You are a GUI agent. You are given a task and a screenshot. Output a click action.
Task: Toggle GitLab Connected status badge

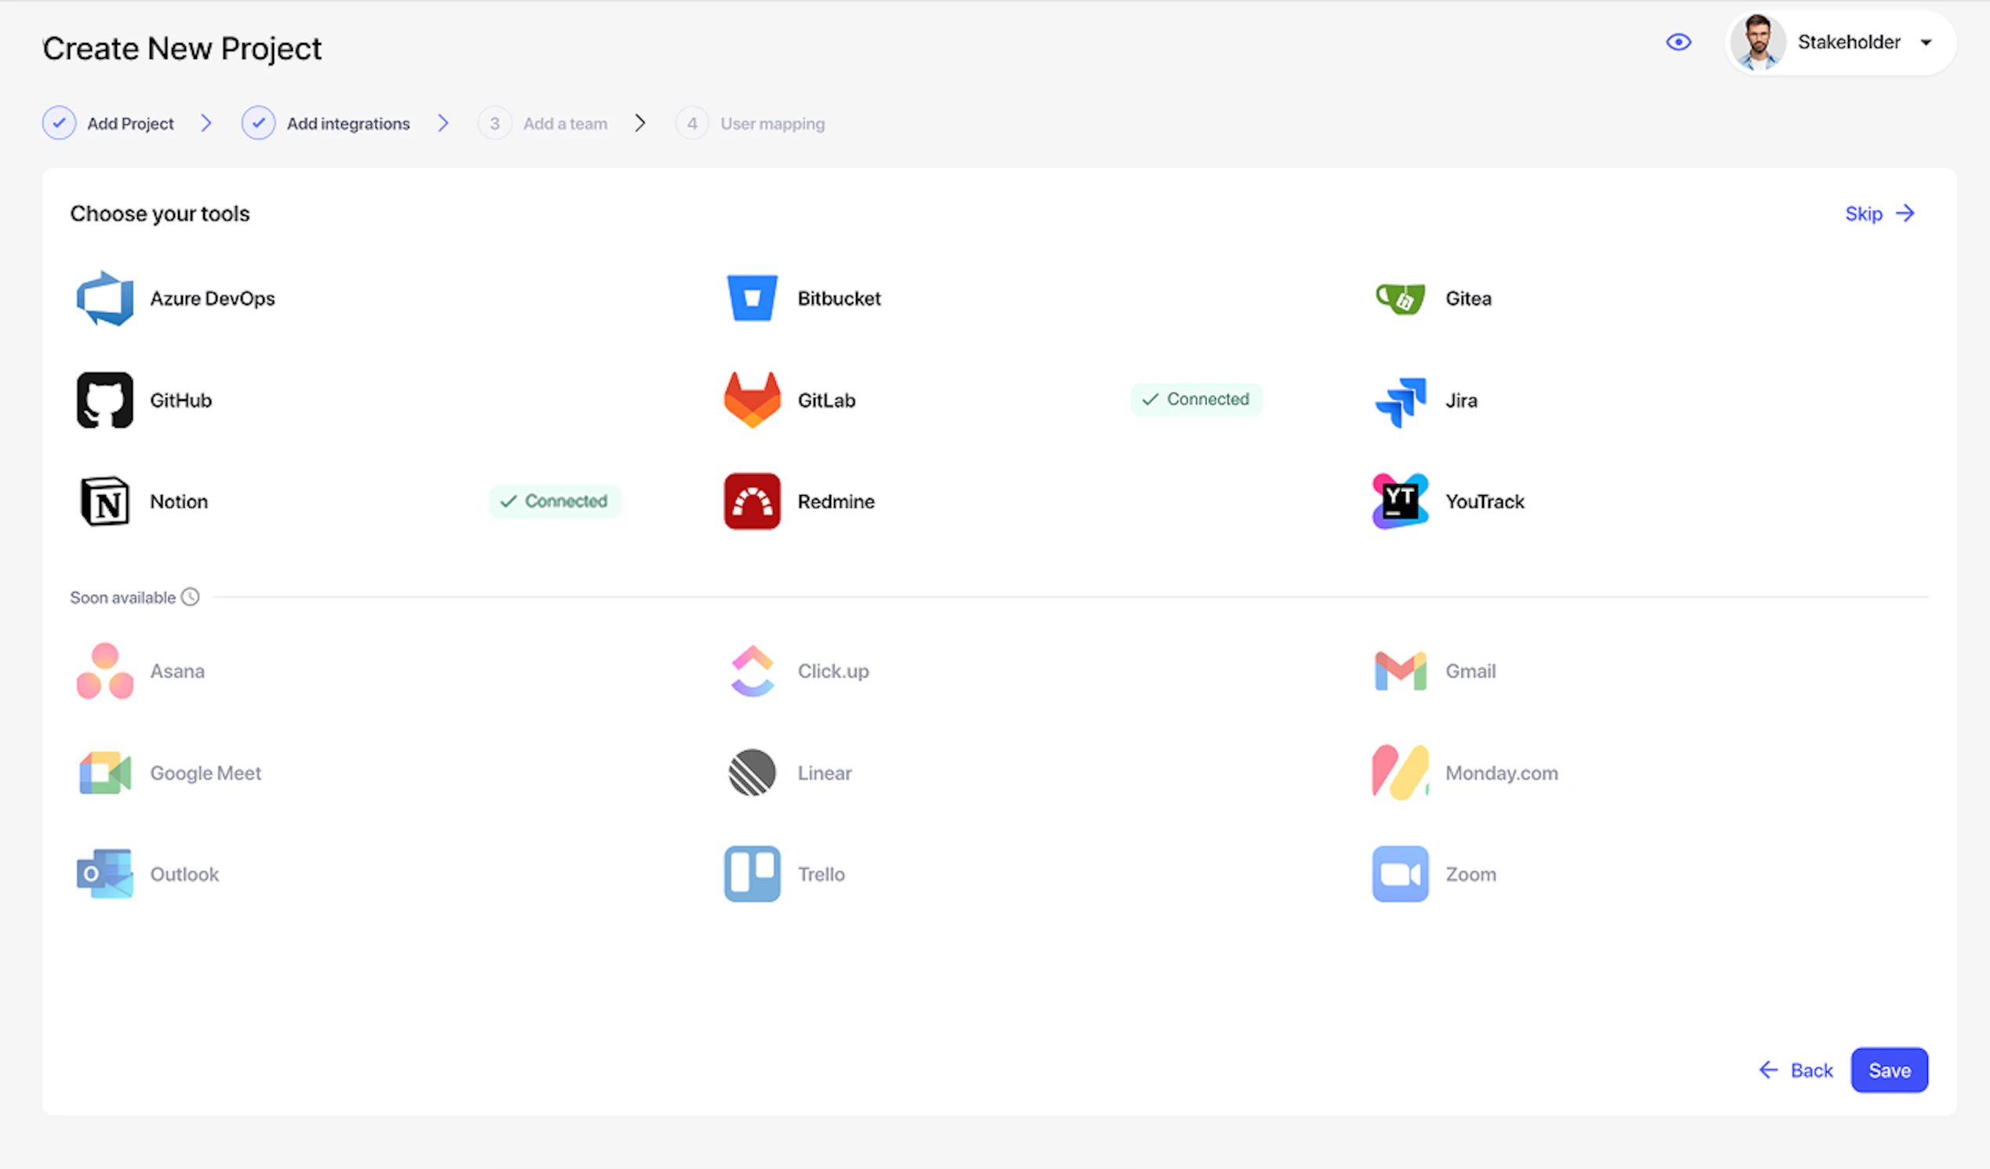pyautogui.click(x=1196, y=399)
